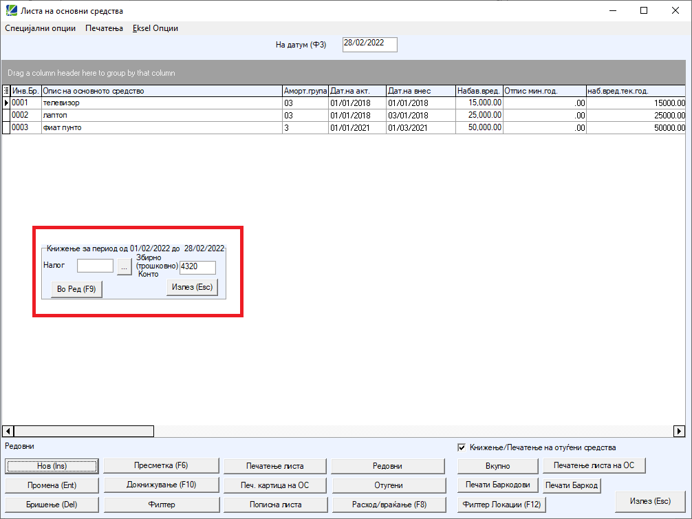Open the Eksel Опции menu
The image size is (692, 519).
point(155,28)
